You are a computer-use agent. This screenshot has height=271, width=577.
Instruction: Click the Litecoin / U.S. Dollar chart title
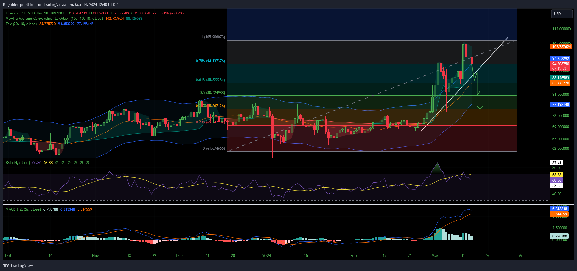tap(36, 13)
